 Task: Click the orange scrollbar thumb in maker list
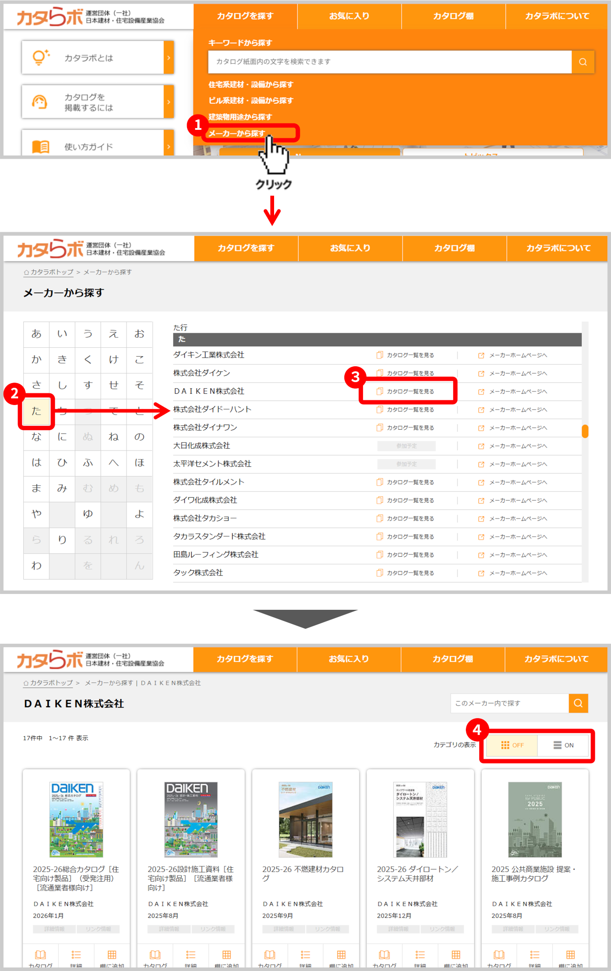point(585,431)
